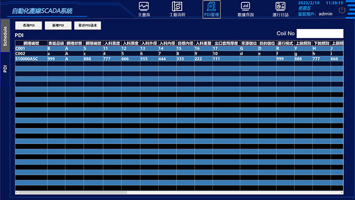355x200 pixels.
Task: Click the 下拋類別 column header
Action: click(x=321, y=43)
